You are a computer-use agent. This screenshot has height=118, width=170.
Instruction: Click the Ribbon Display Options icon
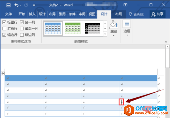click(125, 5)
